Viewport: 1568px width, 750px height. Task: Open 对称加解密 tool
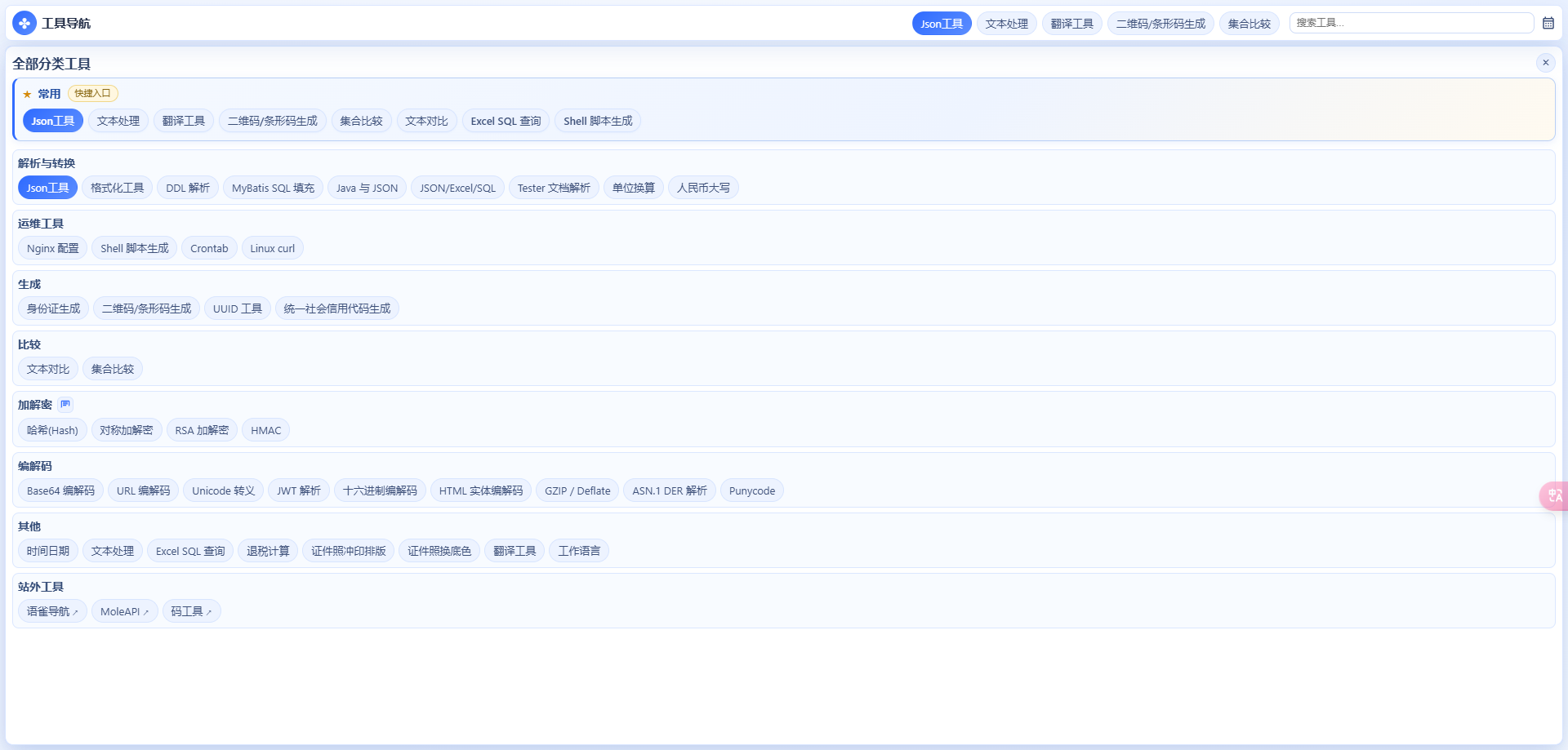[x=127, y=430]
